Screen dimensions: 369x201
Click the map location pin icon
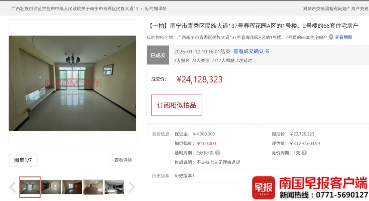point(331,37)
